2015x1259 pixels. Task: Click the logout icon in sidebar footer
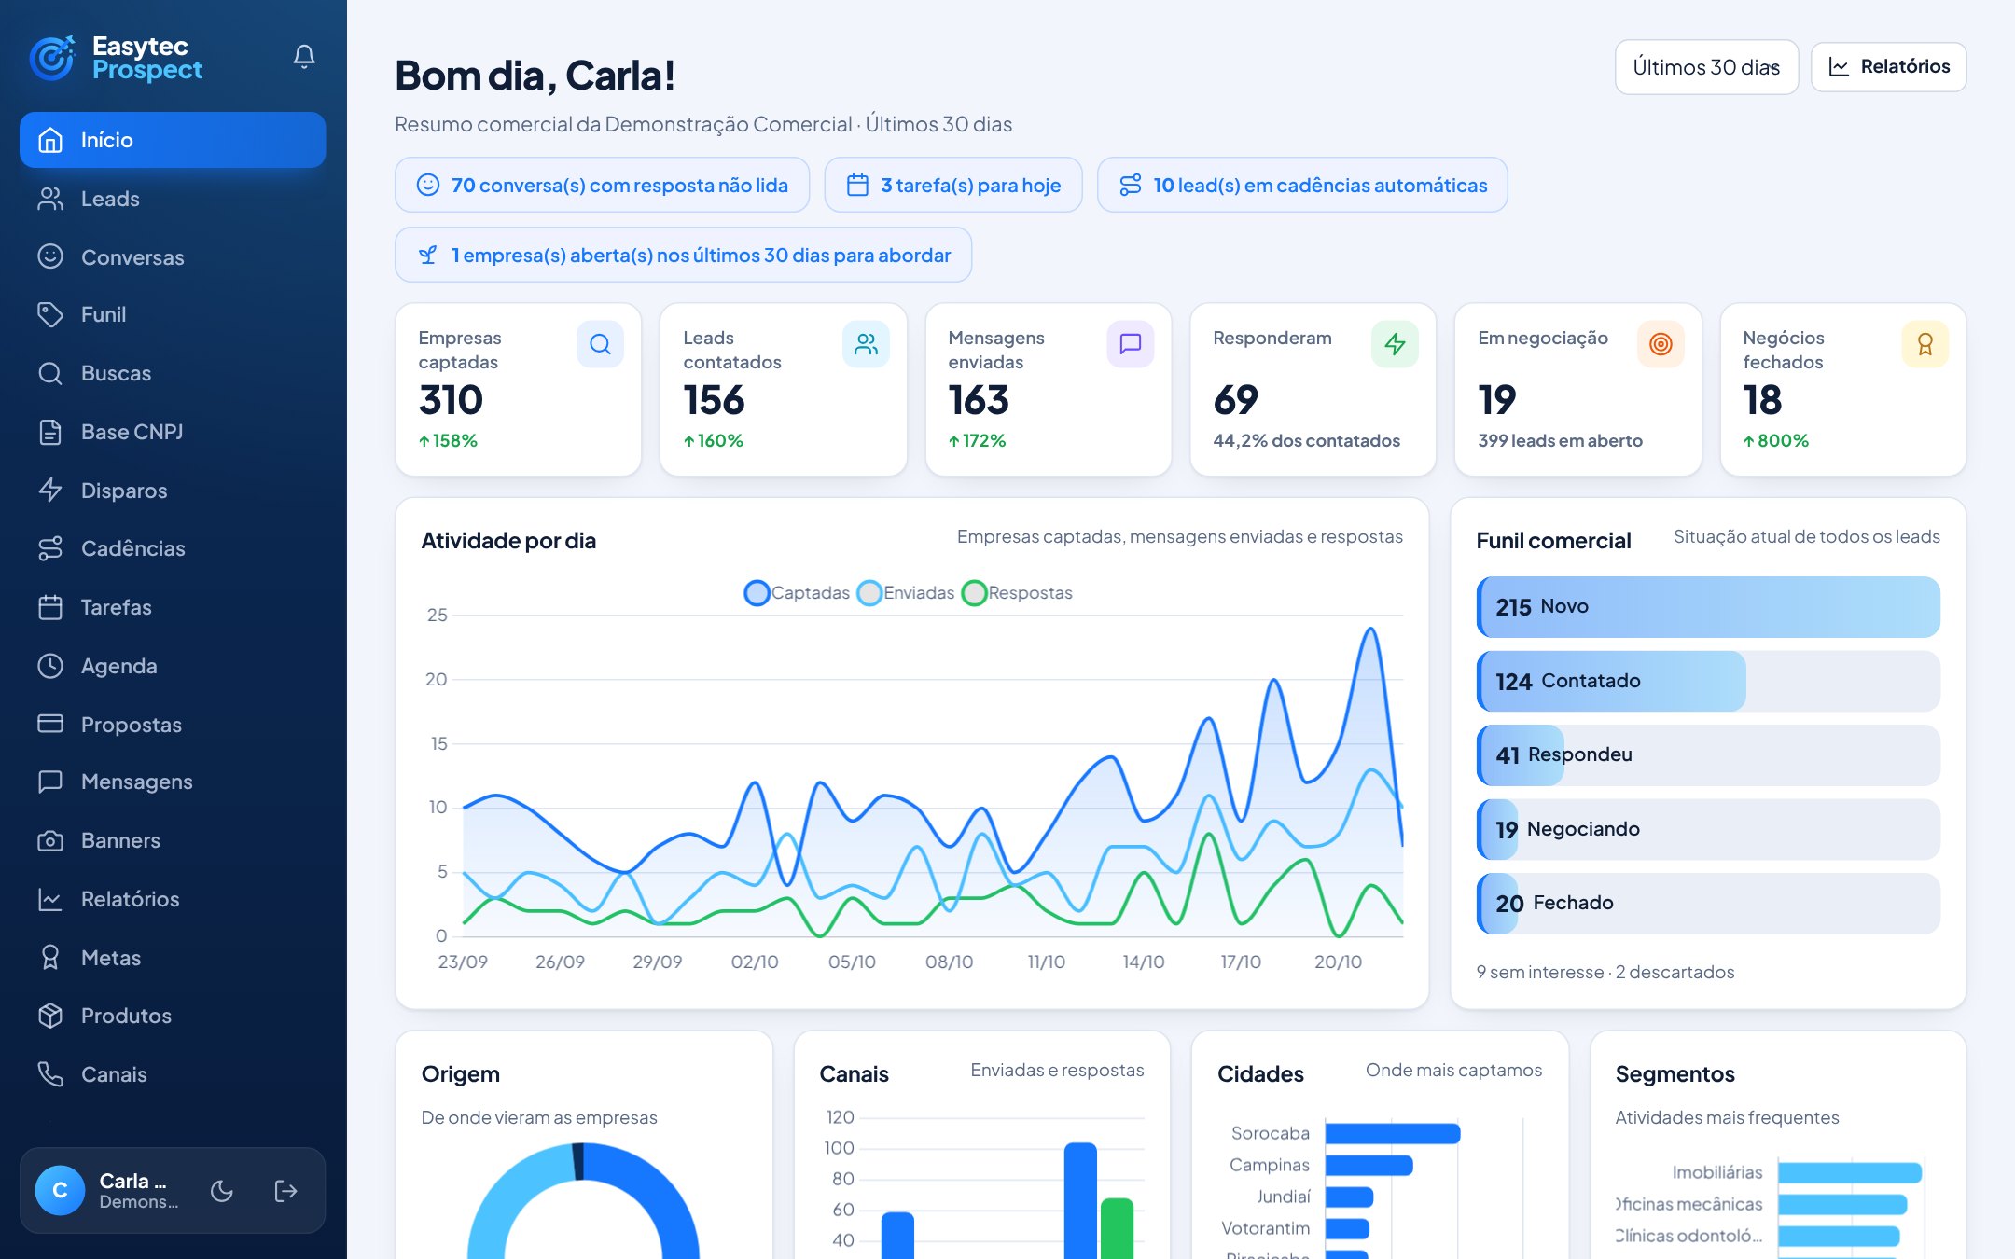pyautogui.click(x=285, y=1191)
